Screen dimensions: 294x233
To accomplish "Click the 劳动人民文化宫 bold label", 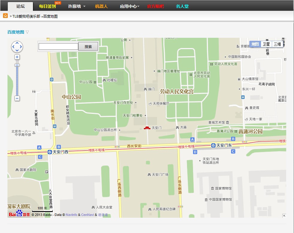I will point(177,91).
